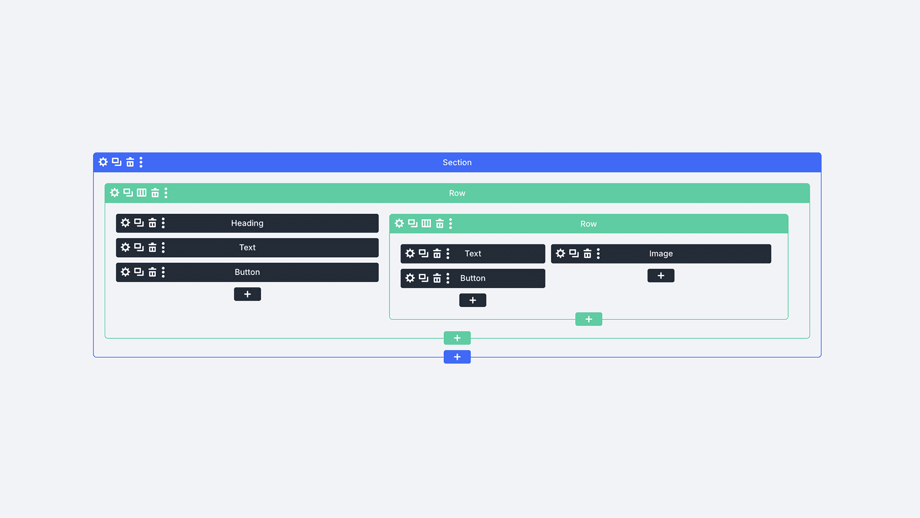920x518 pixels.
Task: Open the outer Row's column layout icon
Action: coord(140,193)
